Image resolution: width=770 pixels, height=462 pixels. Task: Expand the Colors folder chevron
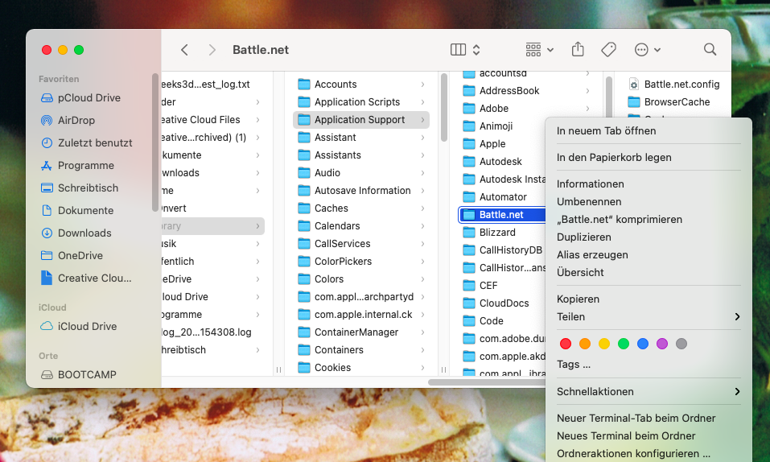[x=422, y=279]
